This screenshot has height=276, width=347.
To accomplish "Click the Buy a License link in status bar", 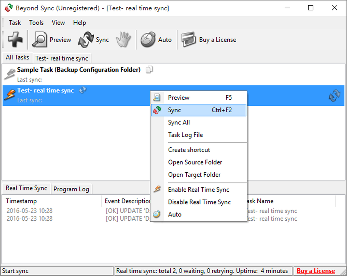I will [316, 270].
